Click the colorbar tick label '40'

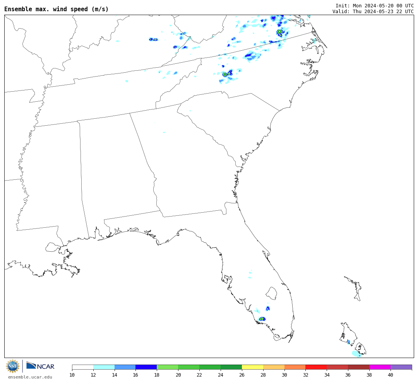(391, 375)
